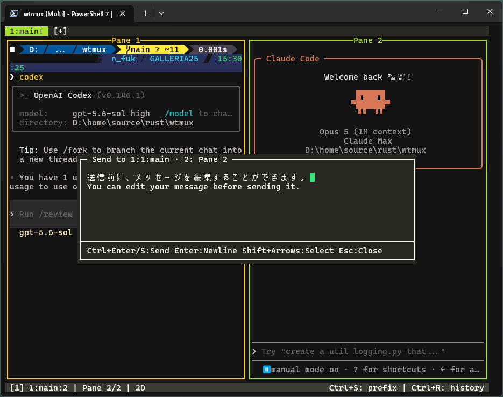
Task: Click the white square prompt icon
Action: (12, 49)
